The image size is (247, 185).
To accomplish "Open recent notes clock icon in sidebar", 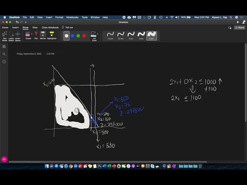I will click(4, 62).
